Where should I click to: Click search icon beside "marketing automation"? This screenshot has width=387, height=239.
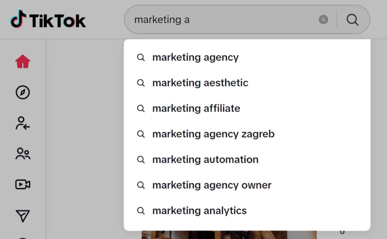pos(141,160)
